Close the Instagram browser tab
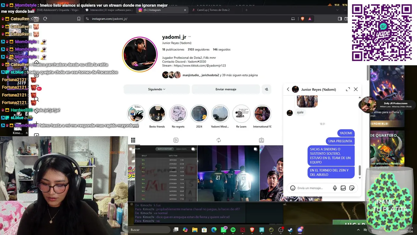417x235 pixels. (x=185, y=10)
